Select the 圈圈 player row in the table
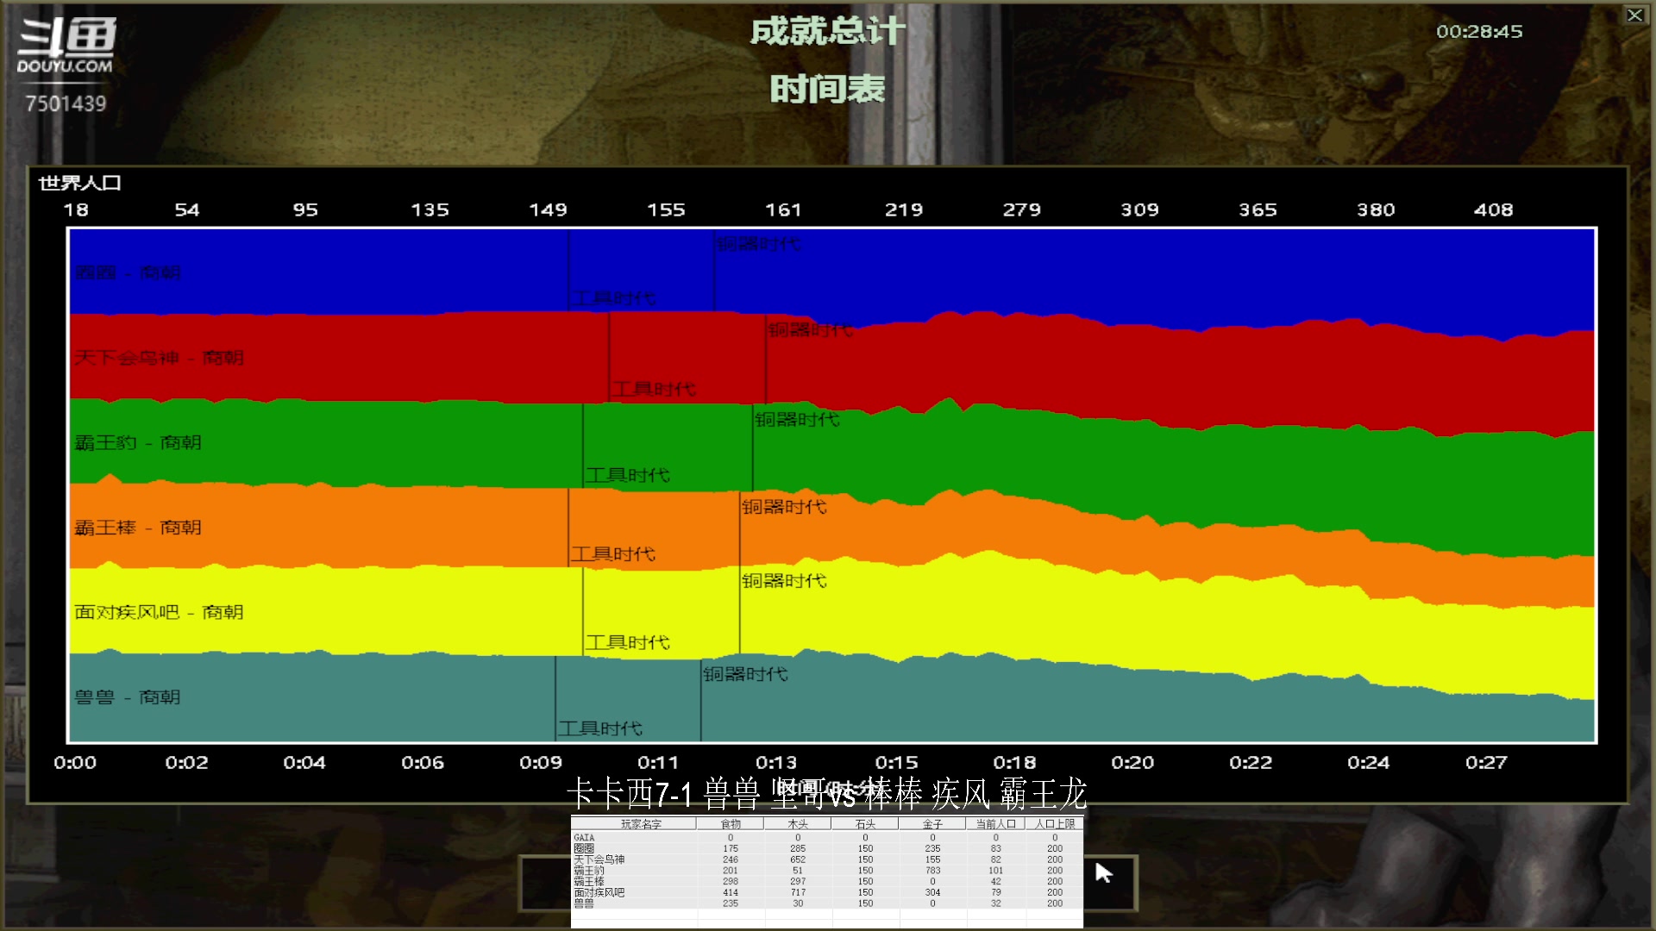This screenshot has height=931, width=1656. coord(826,848)
